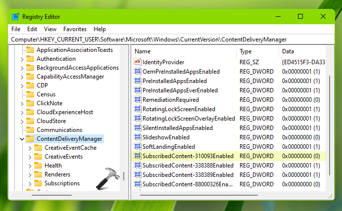342x211 pixels.
Task: Expand the Health subkey
Action: point(30,166)
